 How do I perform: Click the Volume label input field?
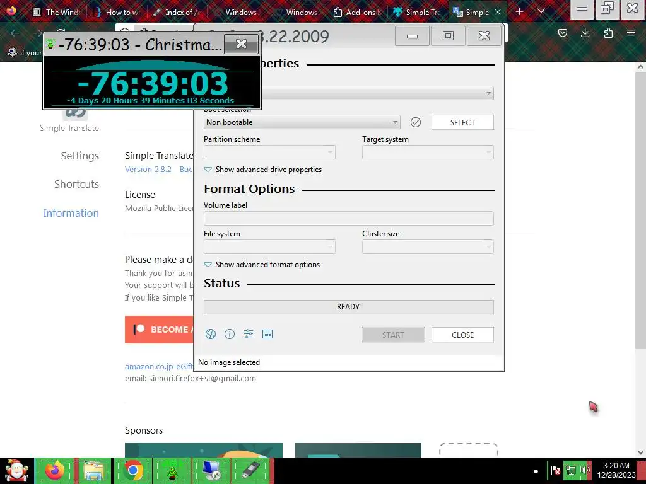[348, 219]
